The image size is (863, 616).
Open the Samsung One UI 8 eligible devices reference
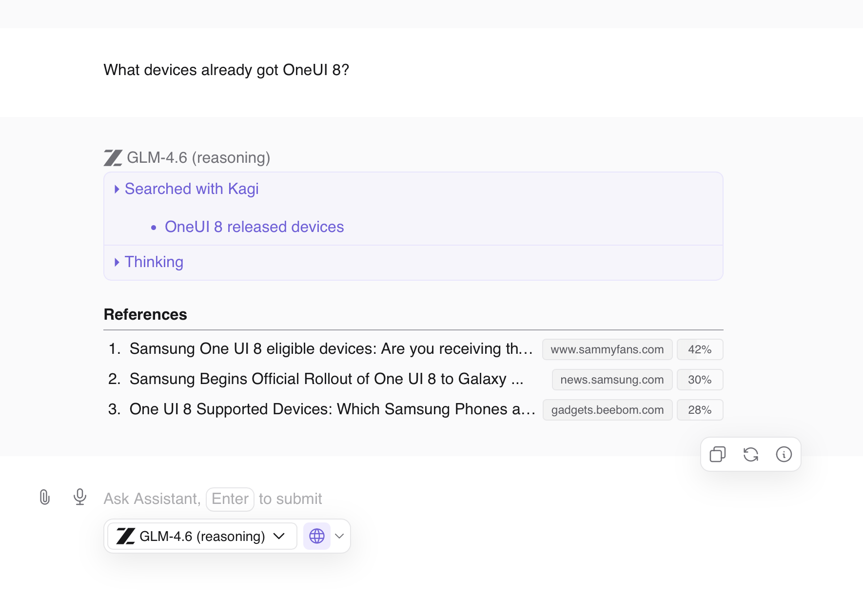click(x=331, y=349)
